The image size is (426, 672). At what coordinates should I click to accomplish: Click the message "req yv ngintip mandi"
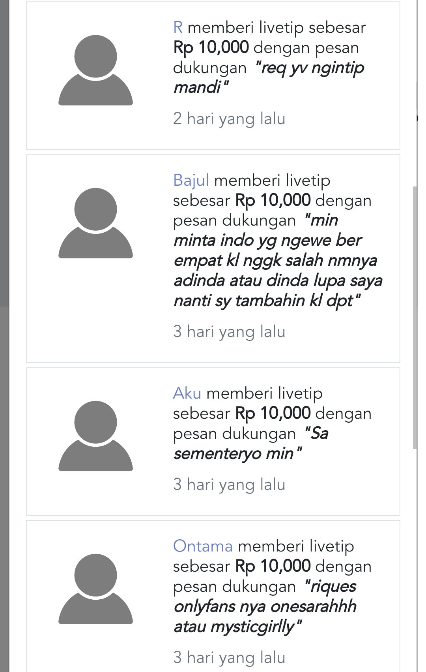(x=269, y=77)
